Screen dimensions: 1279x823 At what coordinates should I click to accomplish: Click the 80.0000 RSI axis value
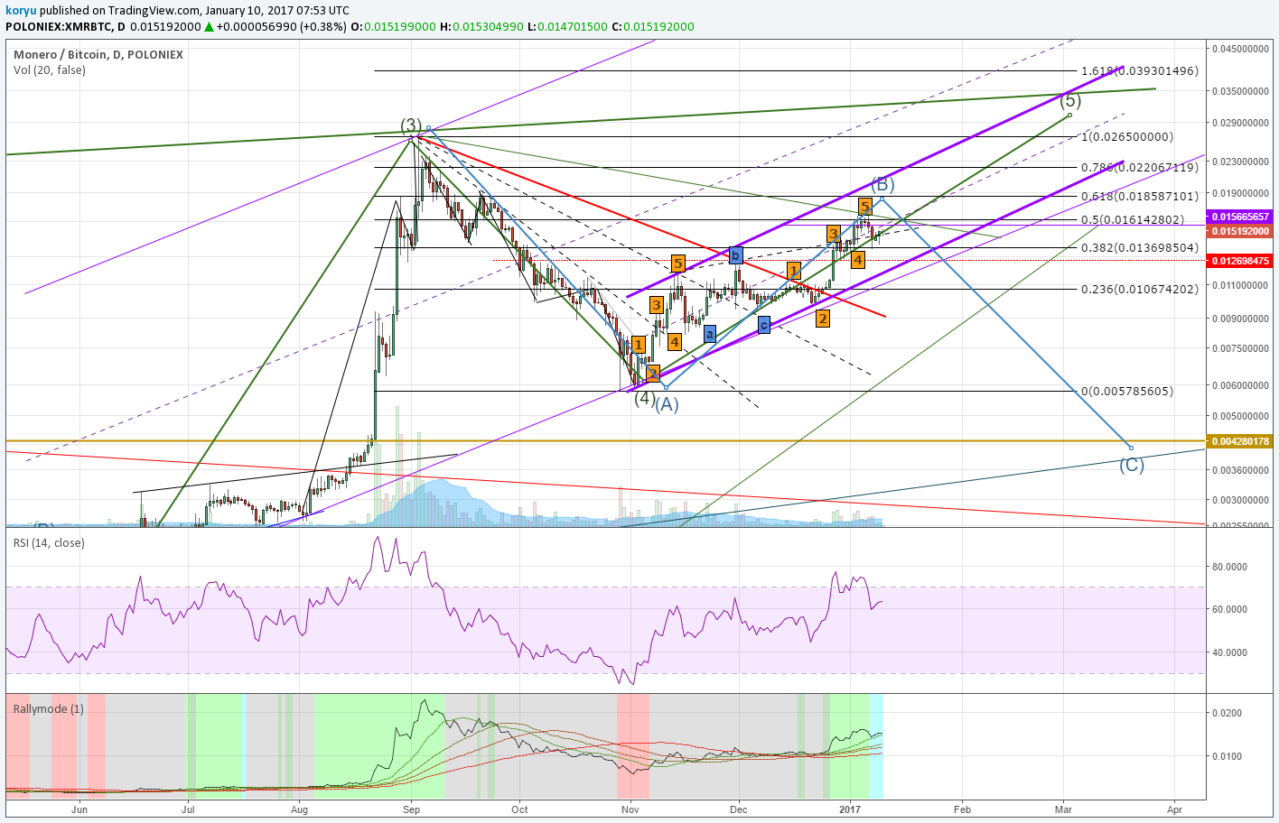click(x=1229, y=567)
